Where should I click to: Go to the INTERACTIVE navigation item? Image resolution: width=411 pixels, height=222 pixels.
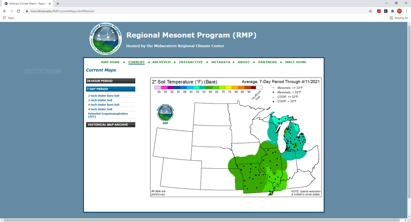(x=191, y=62)
